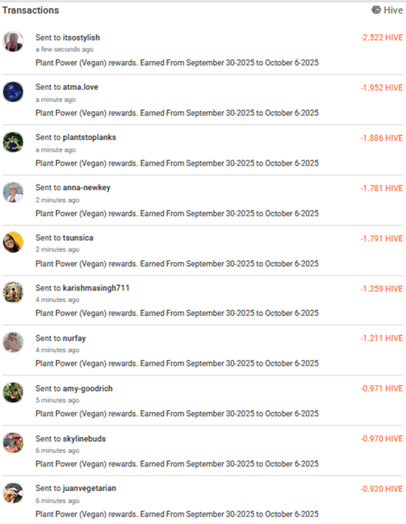Click the Hive logo icon
The width and height of the screenshot is (406, 524).
pyautogui.click(x=376, y=10)
